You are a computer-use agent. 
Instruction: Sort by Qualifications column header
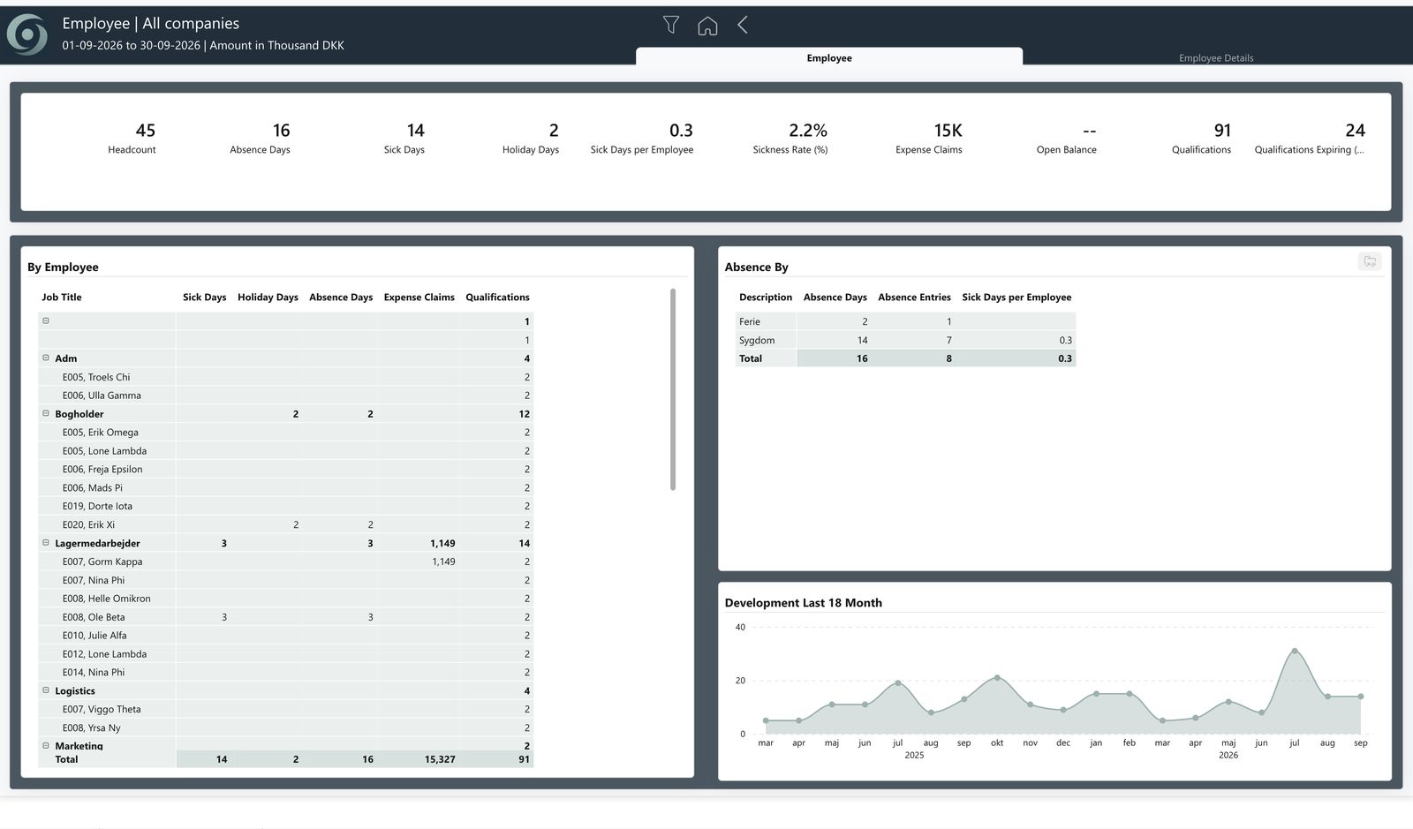coord(497,298)
